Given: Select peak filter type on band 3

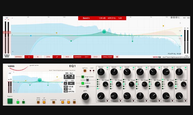Looking at the screenshot, I should click(124, 84).
